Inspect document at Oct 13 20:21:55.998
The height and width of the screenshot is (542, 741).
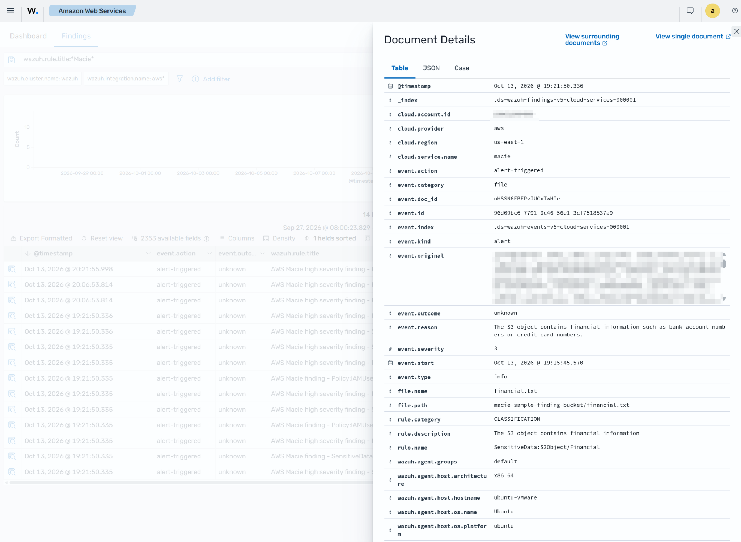[12, 269]
